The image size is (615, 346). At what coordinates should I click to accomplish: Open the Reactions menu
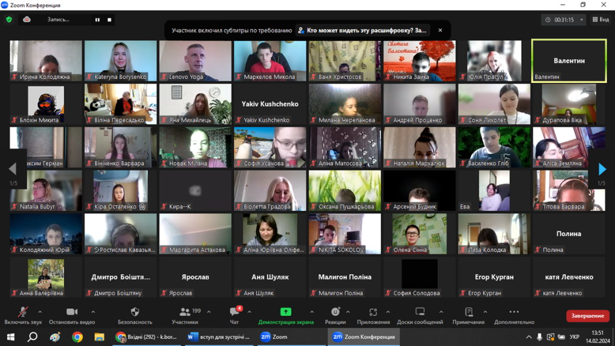(335, 315)
